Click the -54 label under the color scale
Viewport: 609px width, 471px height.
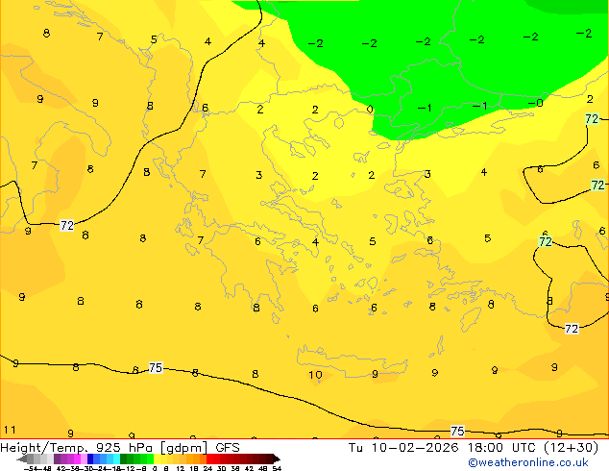point(31,468)
